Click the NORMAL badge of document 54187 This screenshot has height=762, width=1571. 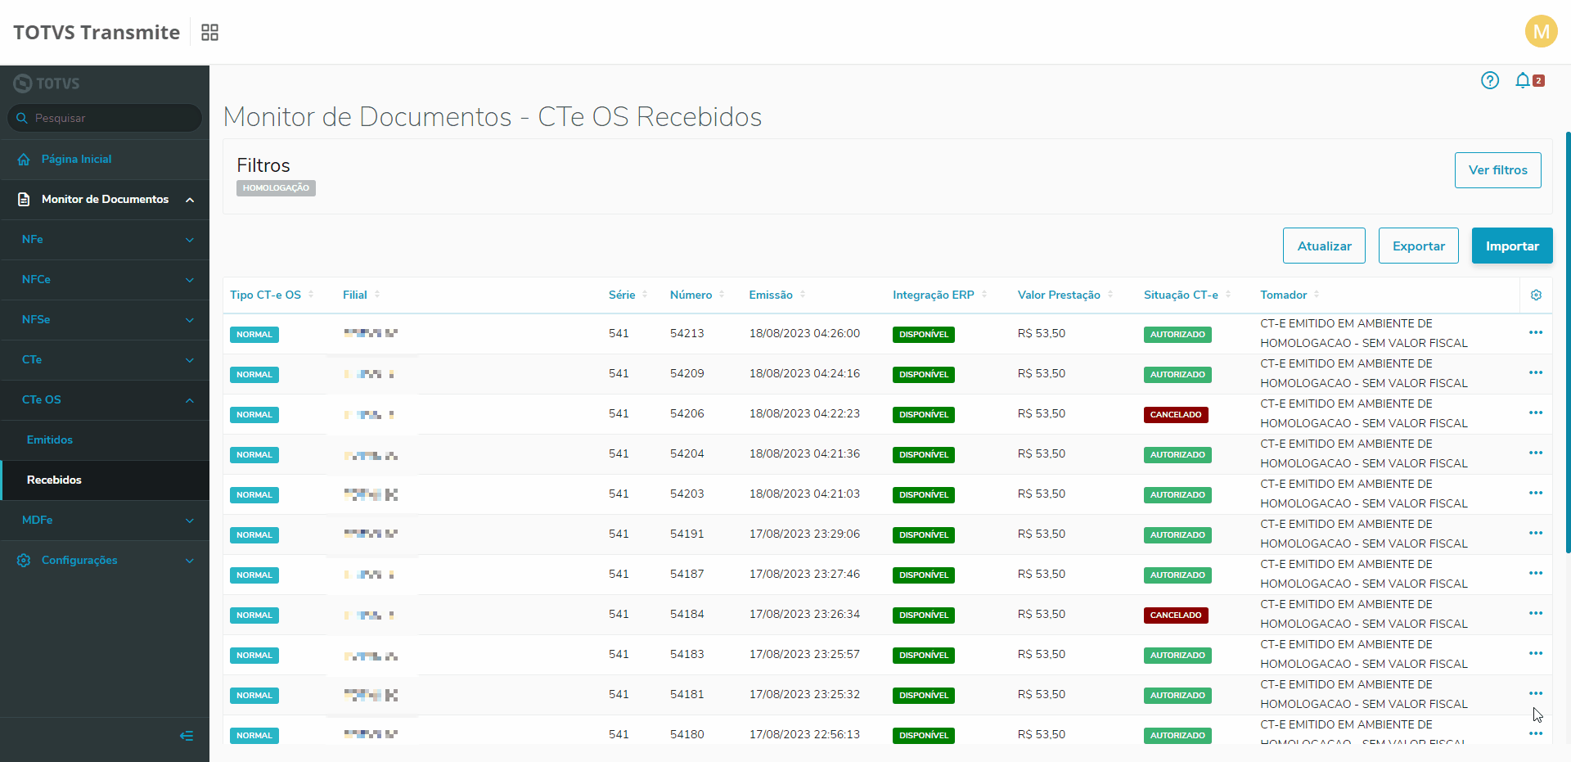(x=254, y=575)
